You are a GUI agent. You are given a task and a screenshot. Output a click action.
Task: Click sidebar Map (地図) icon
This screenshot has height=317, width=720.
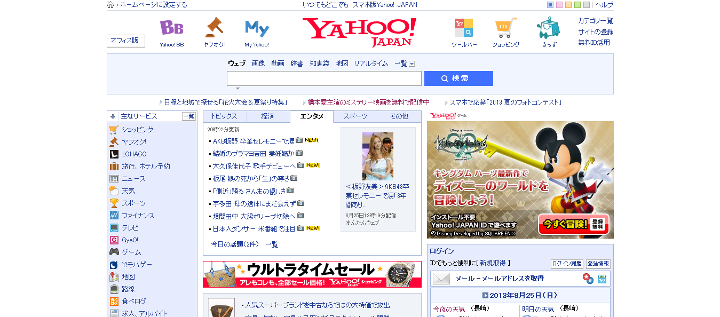pos(114,277)
